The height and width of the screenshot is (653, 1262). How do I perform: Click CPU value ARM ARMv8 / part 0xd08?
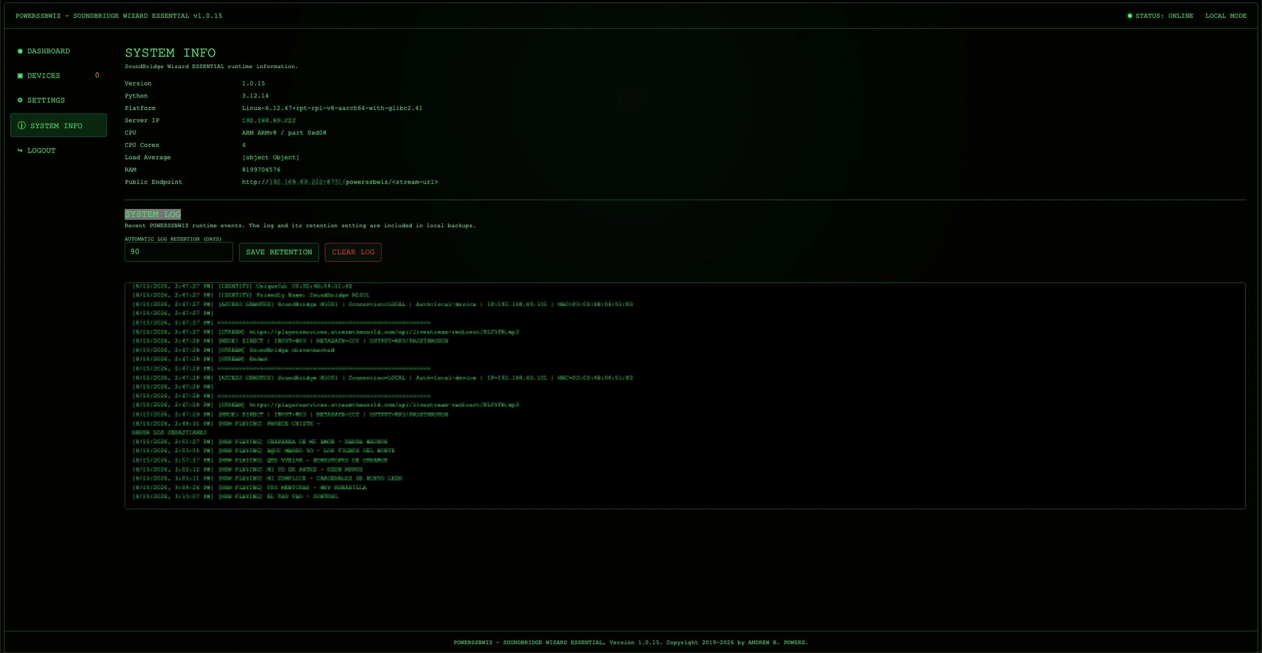(284, 133)
